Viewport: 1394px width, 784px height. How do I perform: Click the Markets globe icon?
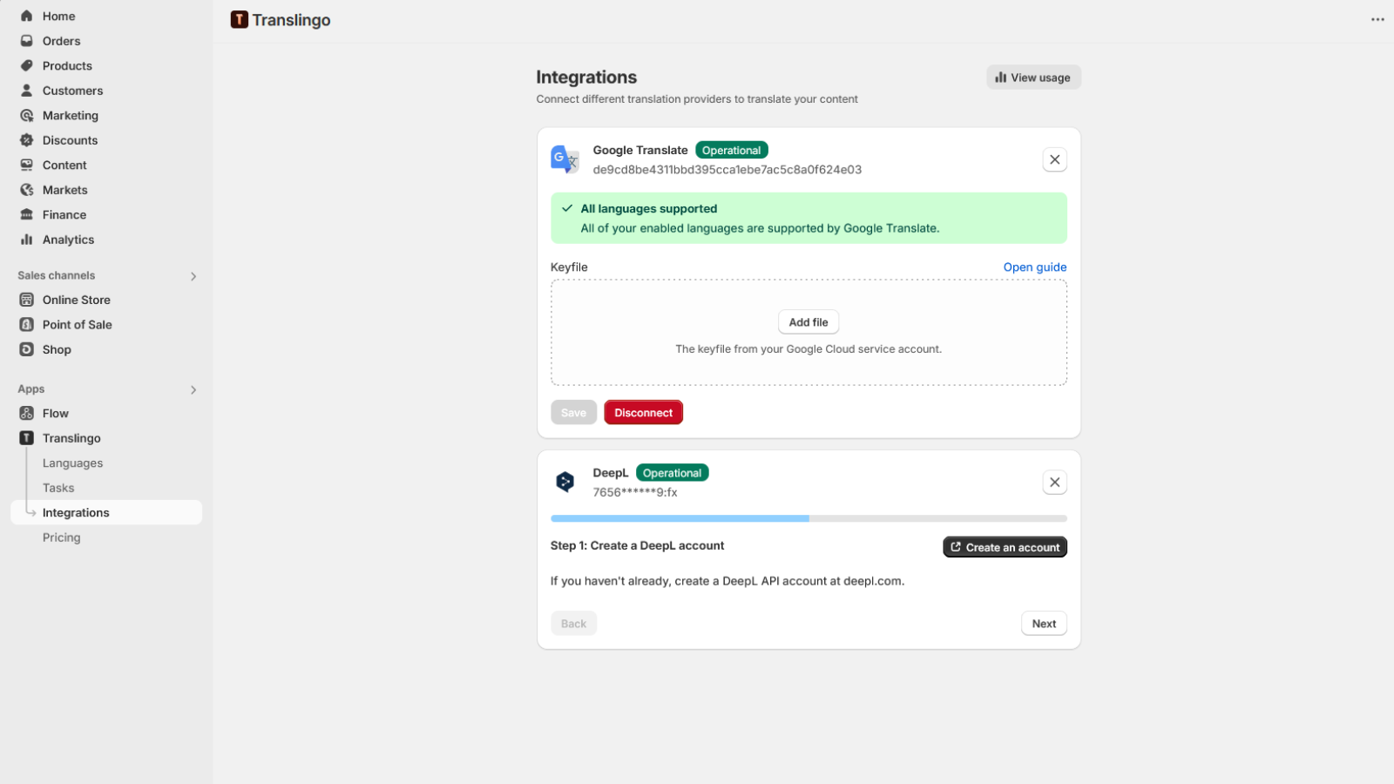27,190
